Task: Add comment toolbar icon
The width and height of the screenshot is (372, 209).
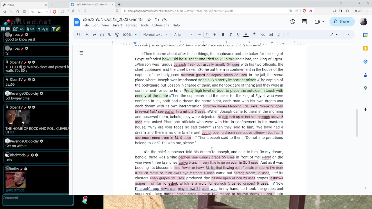Action: pyautogui.click(x=271, y=35)
